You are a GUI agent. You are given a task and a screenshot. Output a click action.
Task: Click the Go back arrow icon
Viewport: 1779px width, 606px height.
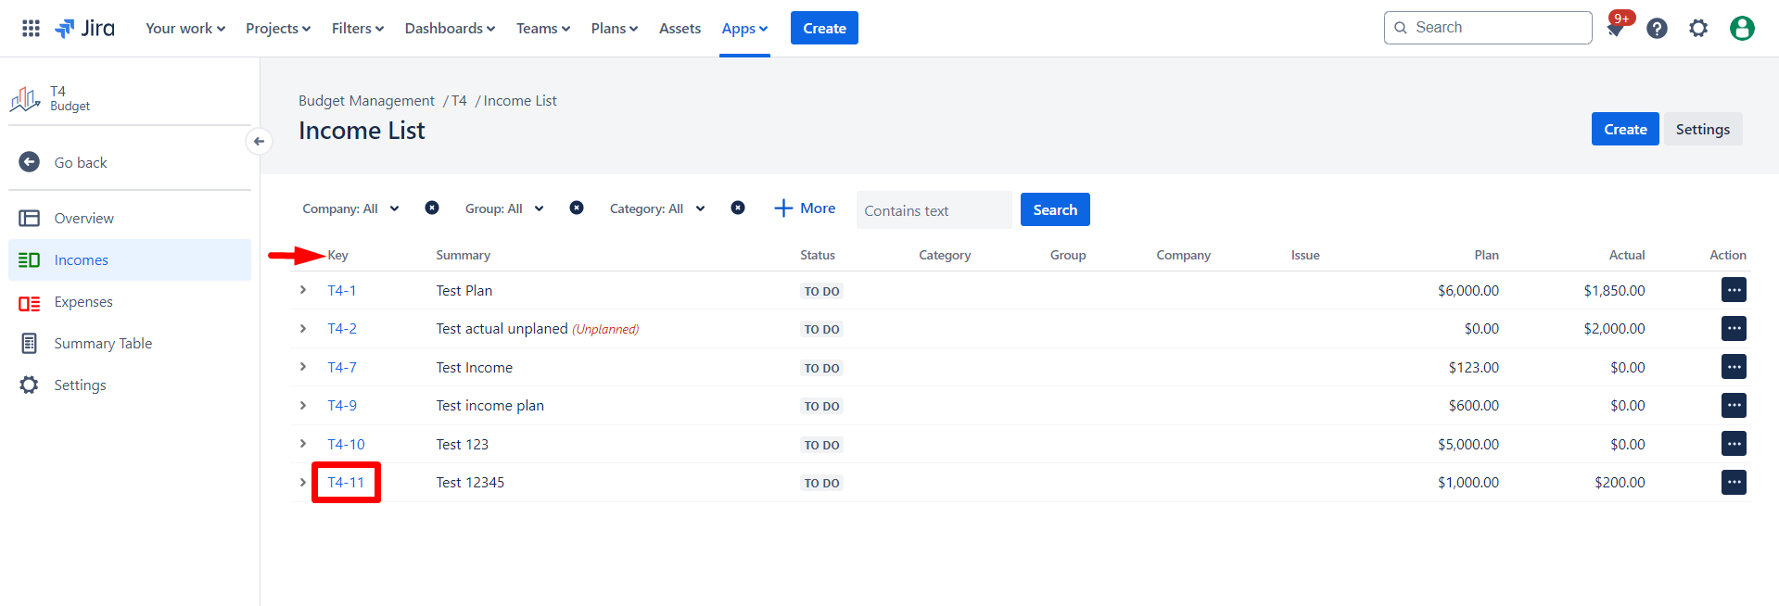click(30, 162)
